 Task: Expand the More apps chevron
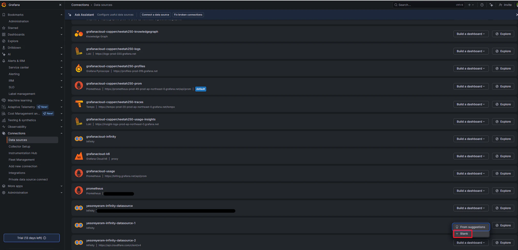[61, 186]
